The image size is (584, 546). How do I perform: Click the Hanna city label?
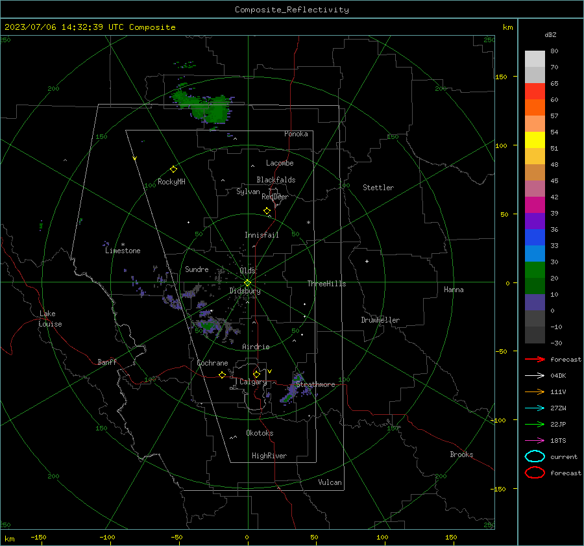(x=454, y=290)
